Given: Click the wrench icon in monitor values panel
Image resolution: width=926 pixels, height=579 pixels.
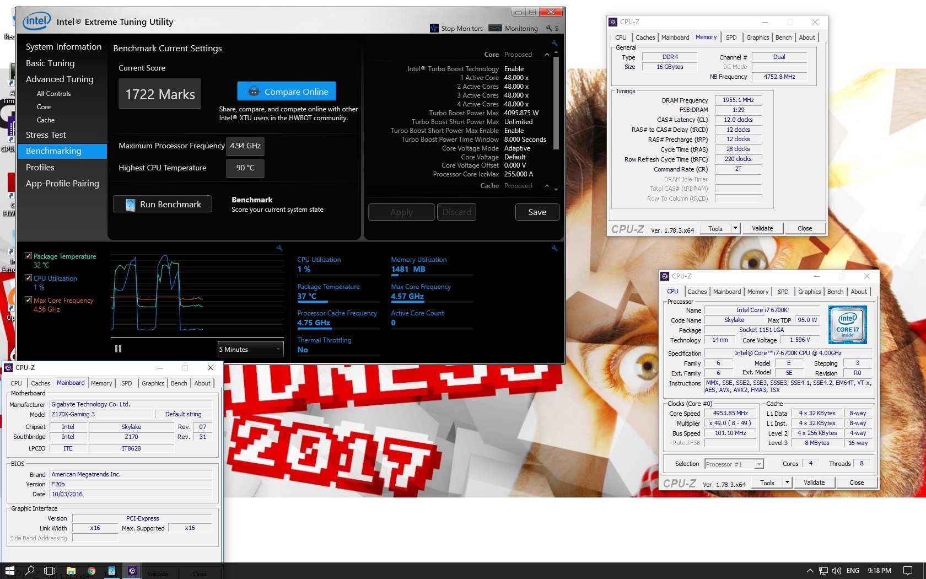Looking at the screenshot, I should coord(554,249).
